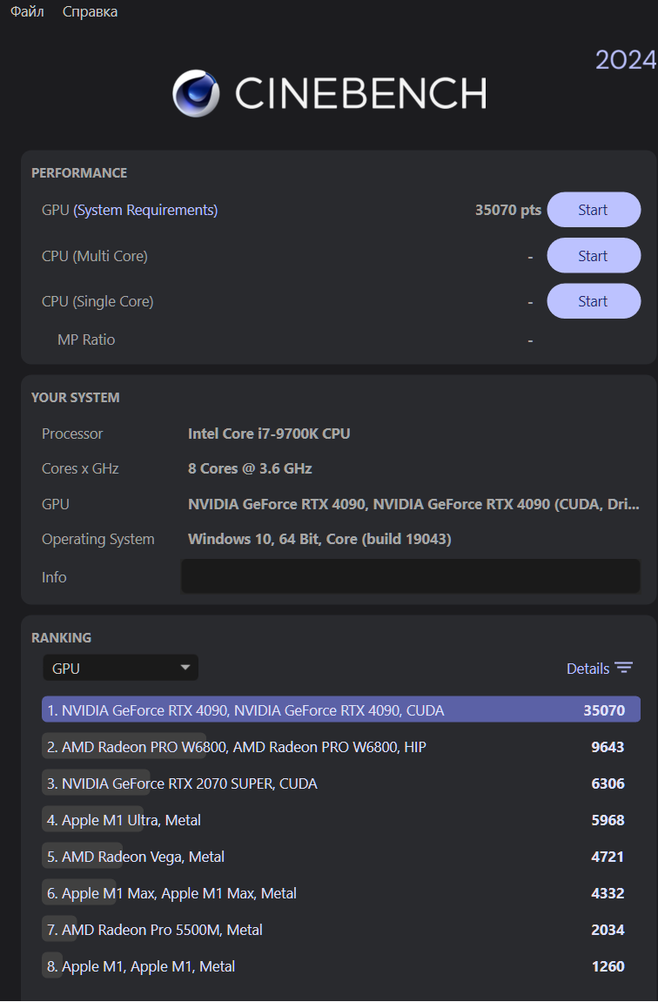
Task: Start the CPU Multi Core test
Action: pyautogui.click(x=593, y=256)
